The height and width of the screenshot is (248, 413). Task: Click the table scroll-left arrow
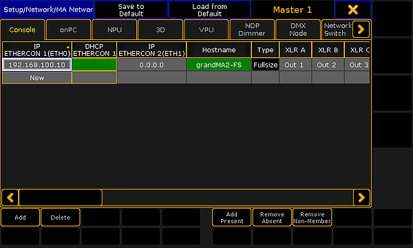click(10, 198)
